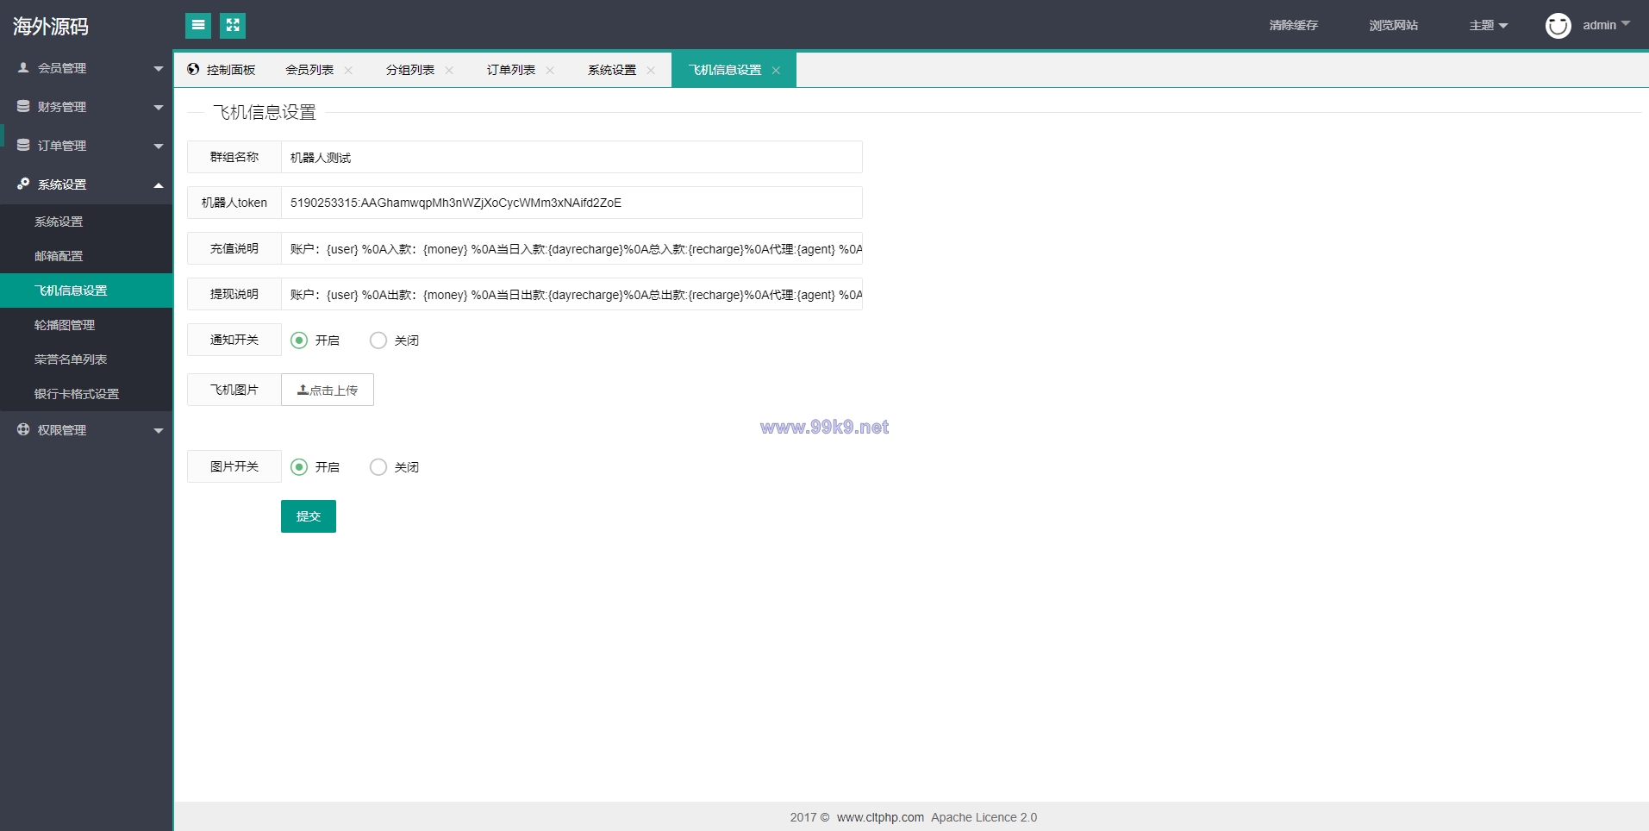Expand the 权限管理 sidebar menu arrow
The height and width of the screenshot is (831, 1649).
tap(159, 431)
